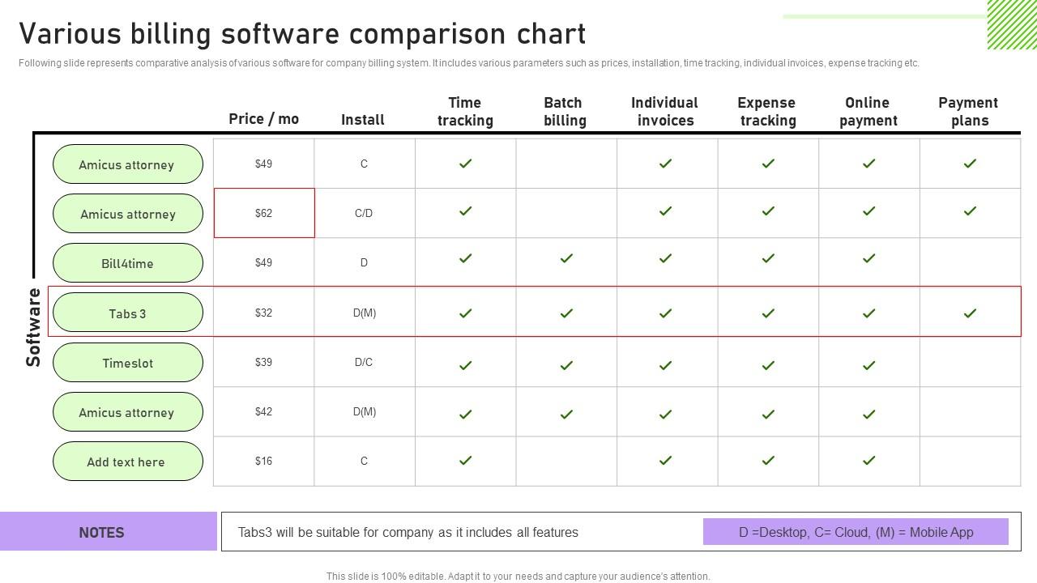Click Timeslot online payment checkmark
1037x583 pixels.
click(868, 365)
